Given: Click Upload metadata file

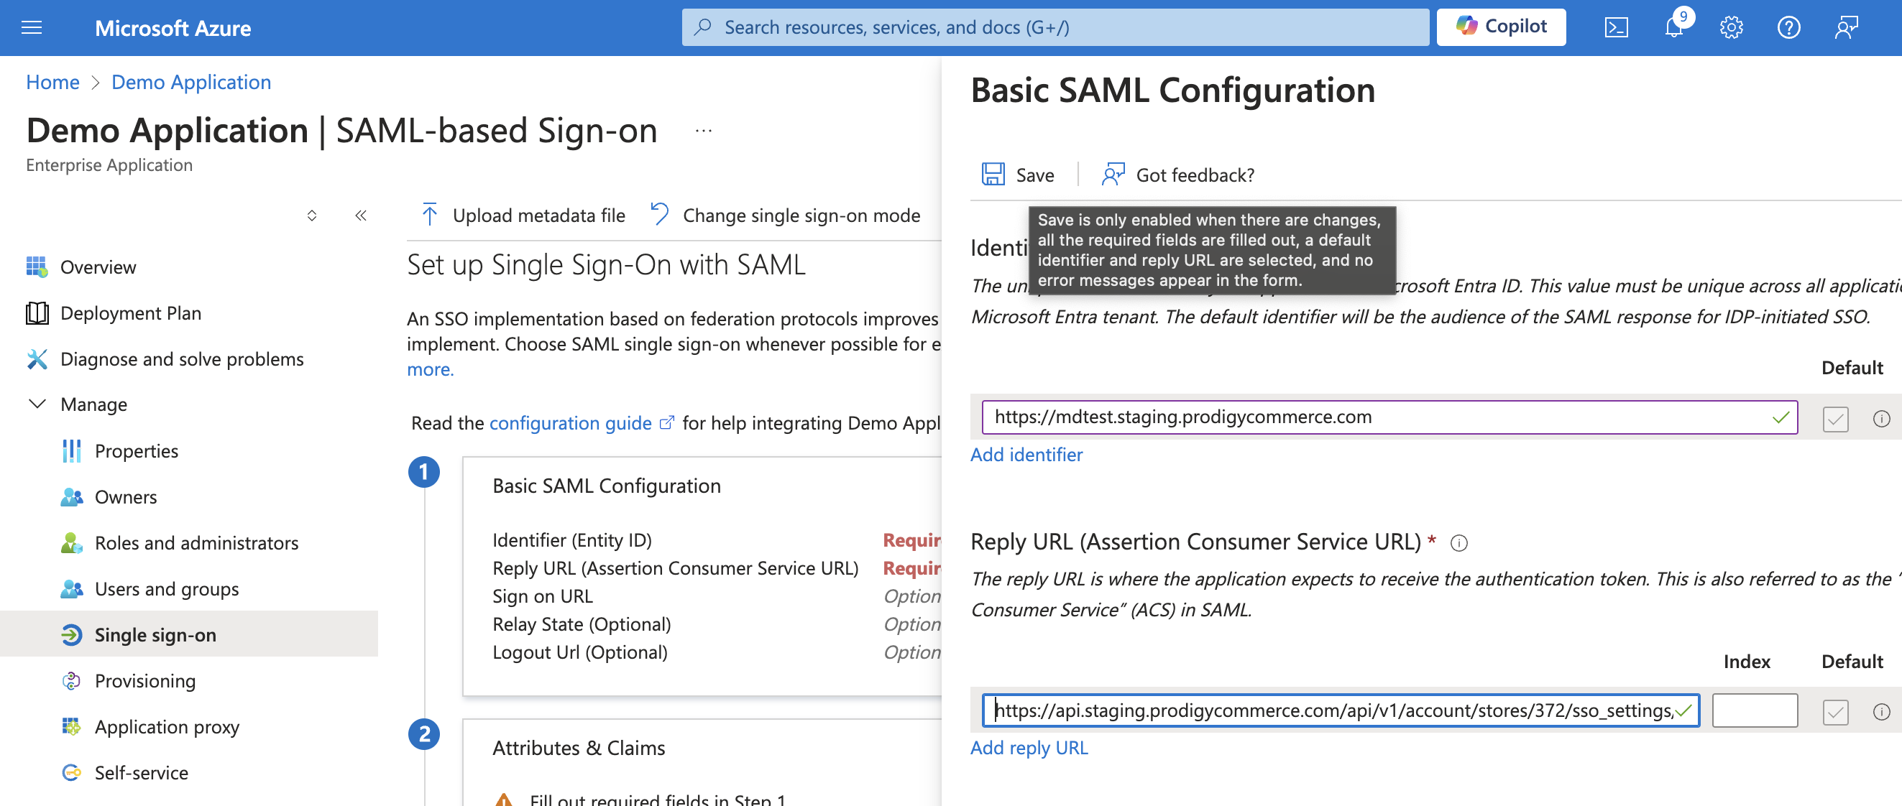Looking at the screenshot, I should pos(523,216).
